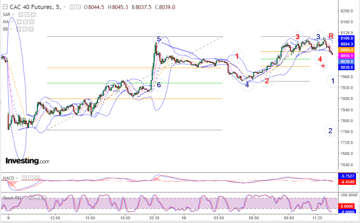This screenshot has height=223, width=360.
Task: Hide the SAR indicator with eye icon
Action: tap(21, 15)
